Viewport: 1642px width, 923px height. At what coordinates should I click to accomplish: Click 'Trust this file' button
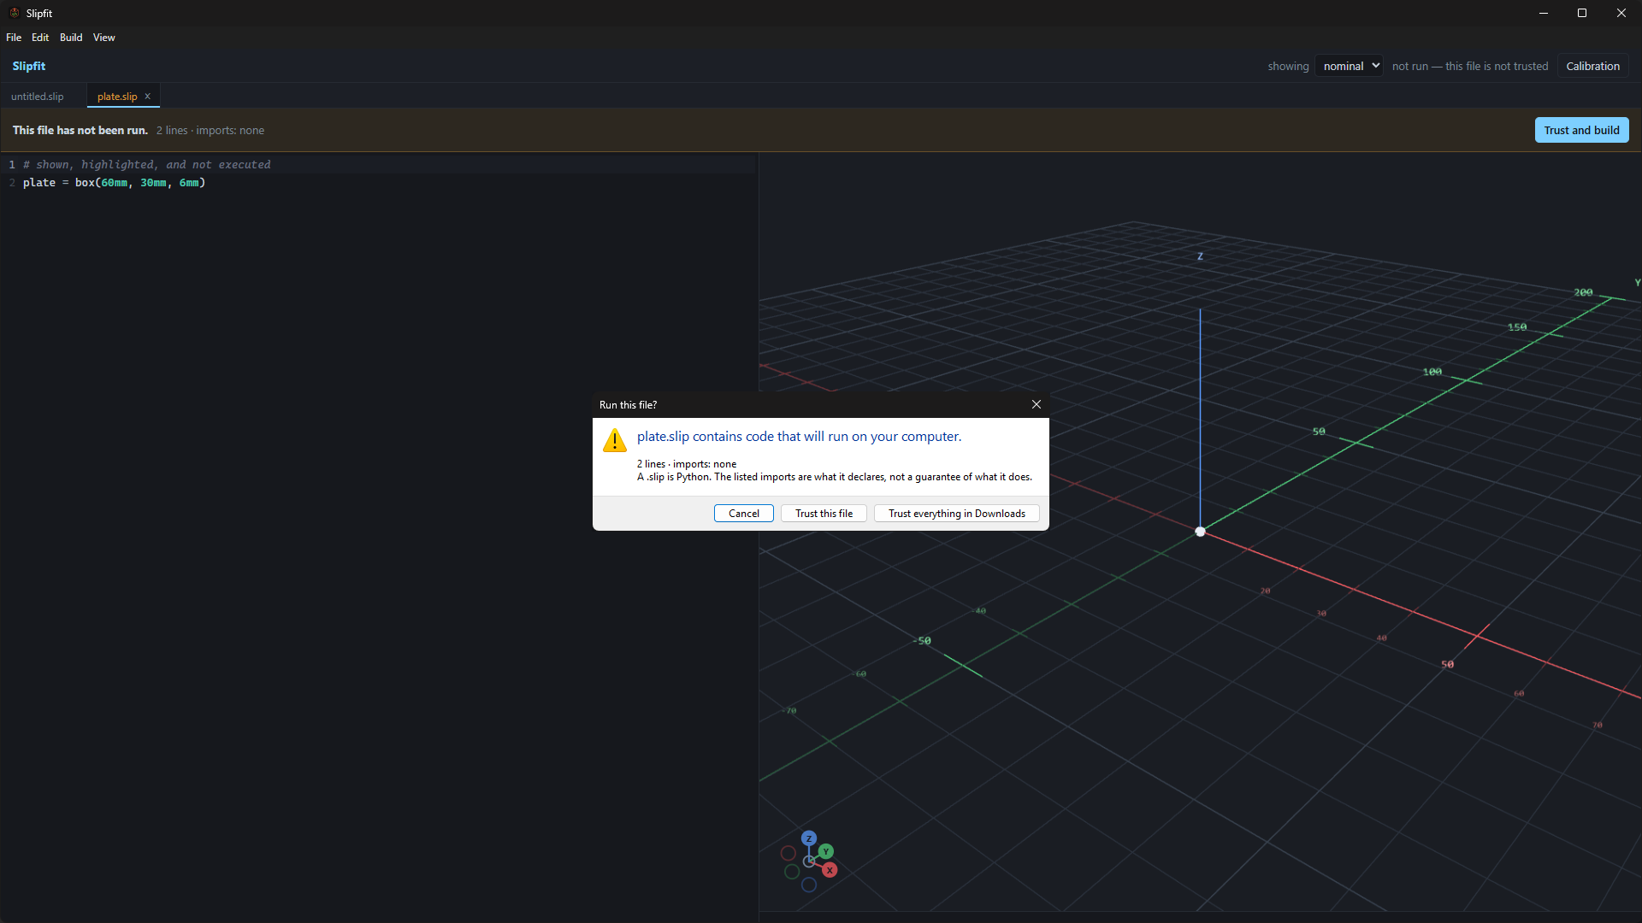click(824, 514)
